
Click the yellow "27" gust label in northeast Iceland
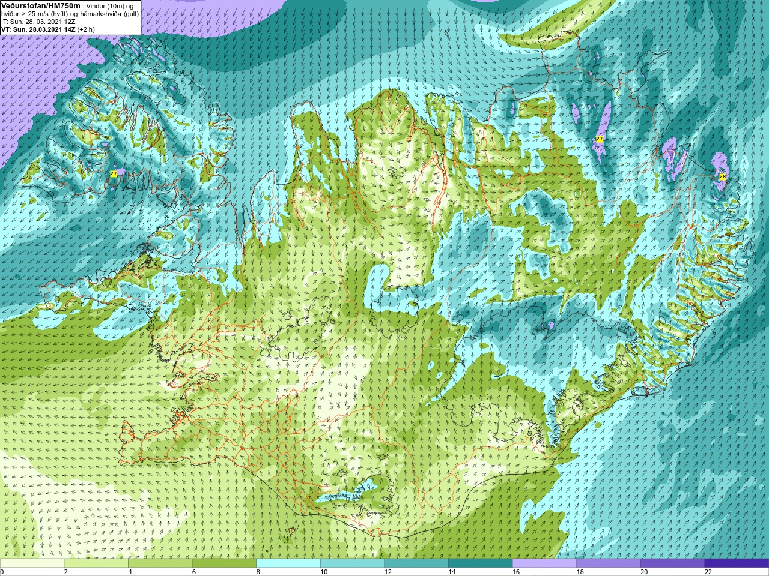point(599,139)
